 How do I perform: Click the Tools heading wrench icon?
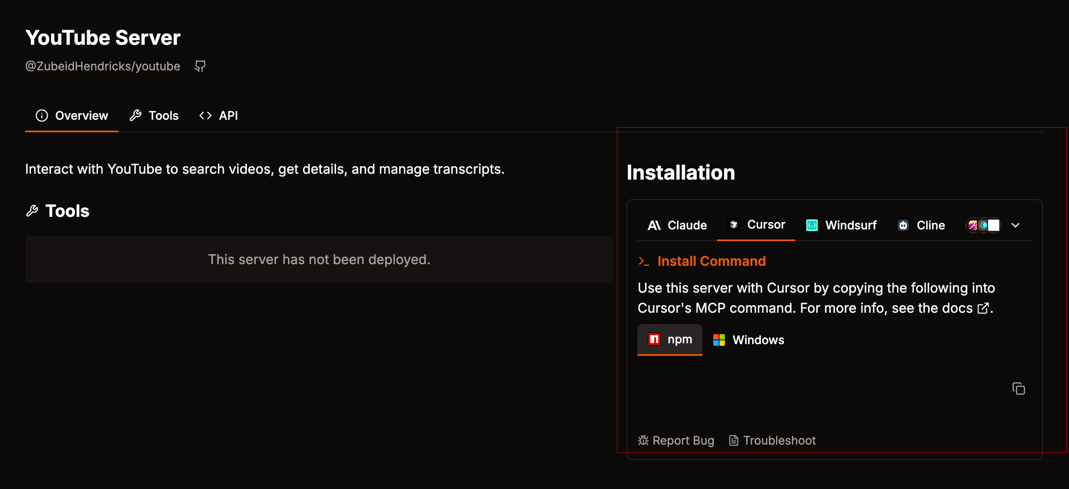[x=32, y=211]
